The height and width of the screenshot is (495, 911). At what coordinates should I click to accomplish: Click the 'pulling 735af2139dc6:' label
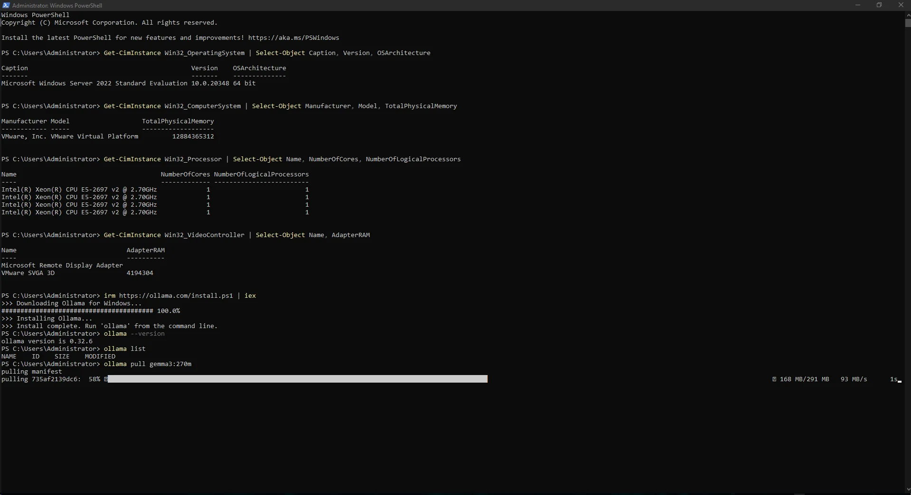tap(41, 379)
